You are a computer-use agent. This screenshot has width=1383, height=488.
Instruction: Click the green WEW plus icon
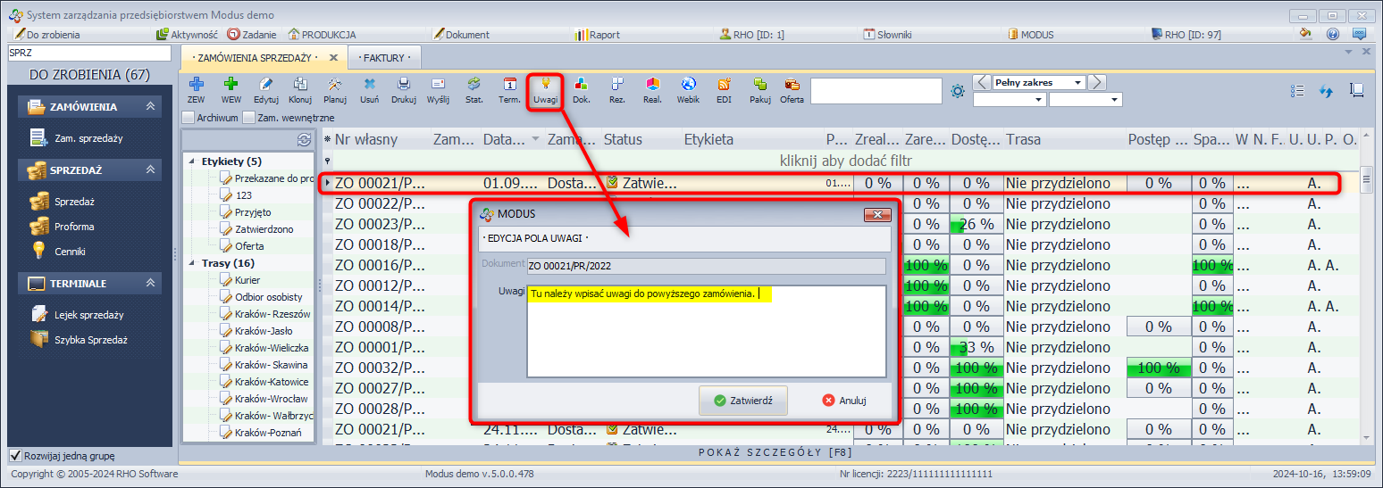click(230, 89)
